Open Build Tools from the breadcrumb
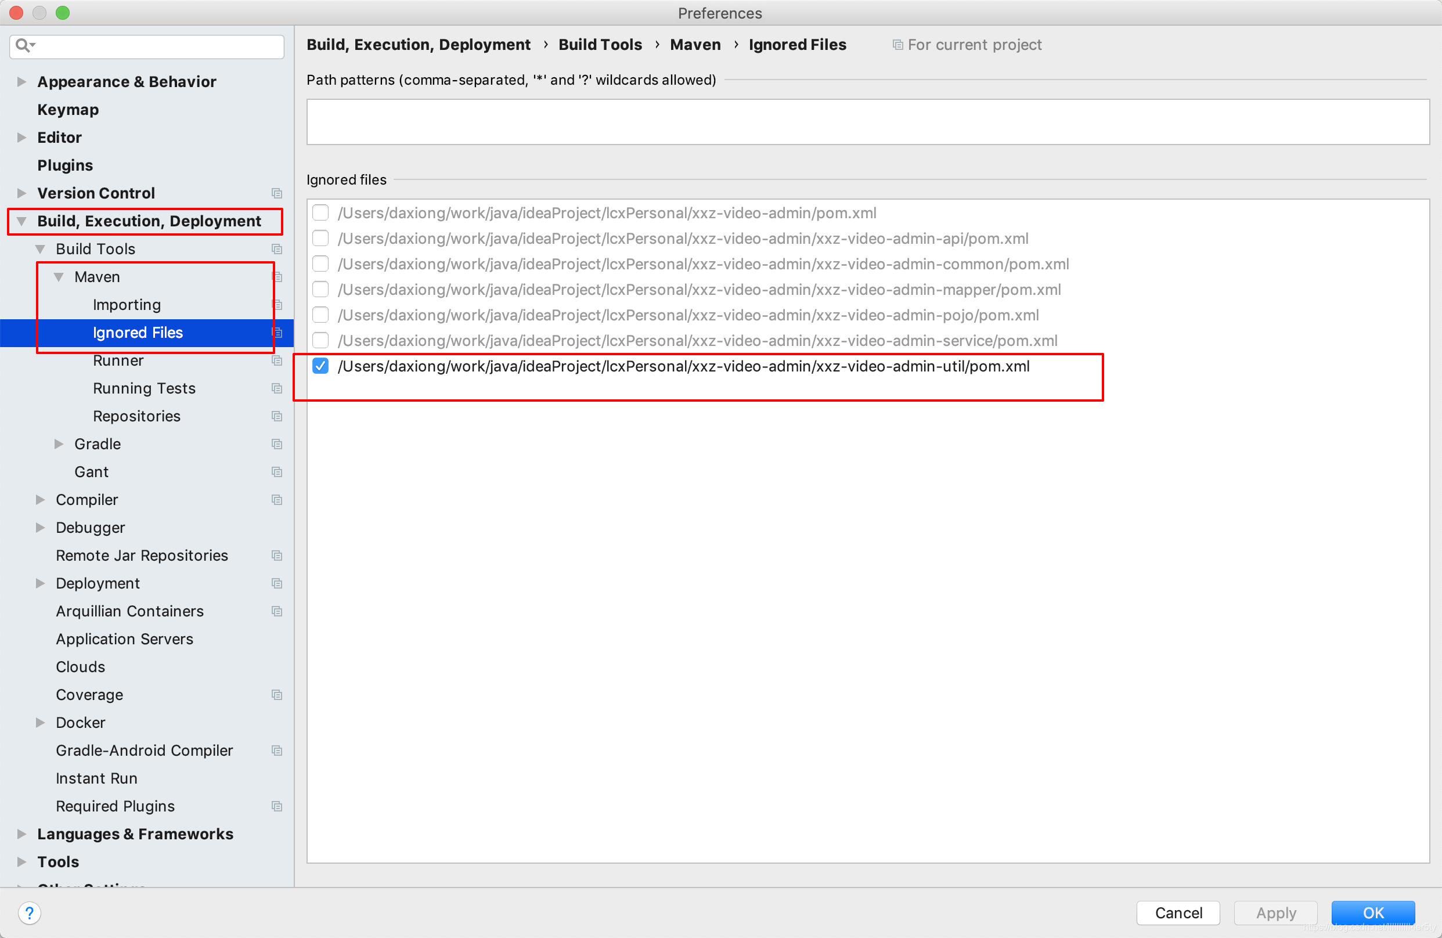 pos(600,44)
